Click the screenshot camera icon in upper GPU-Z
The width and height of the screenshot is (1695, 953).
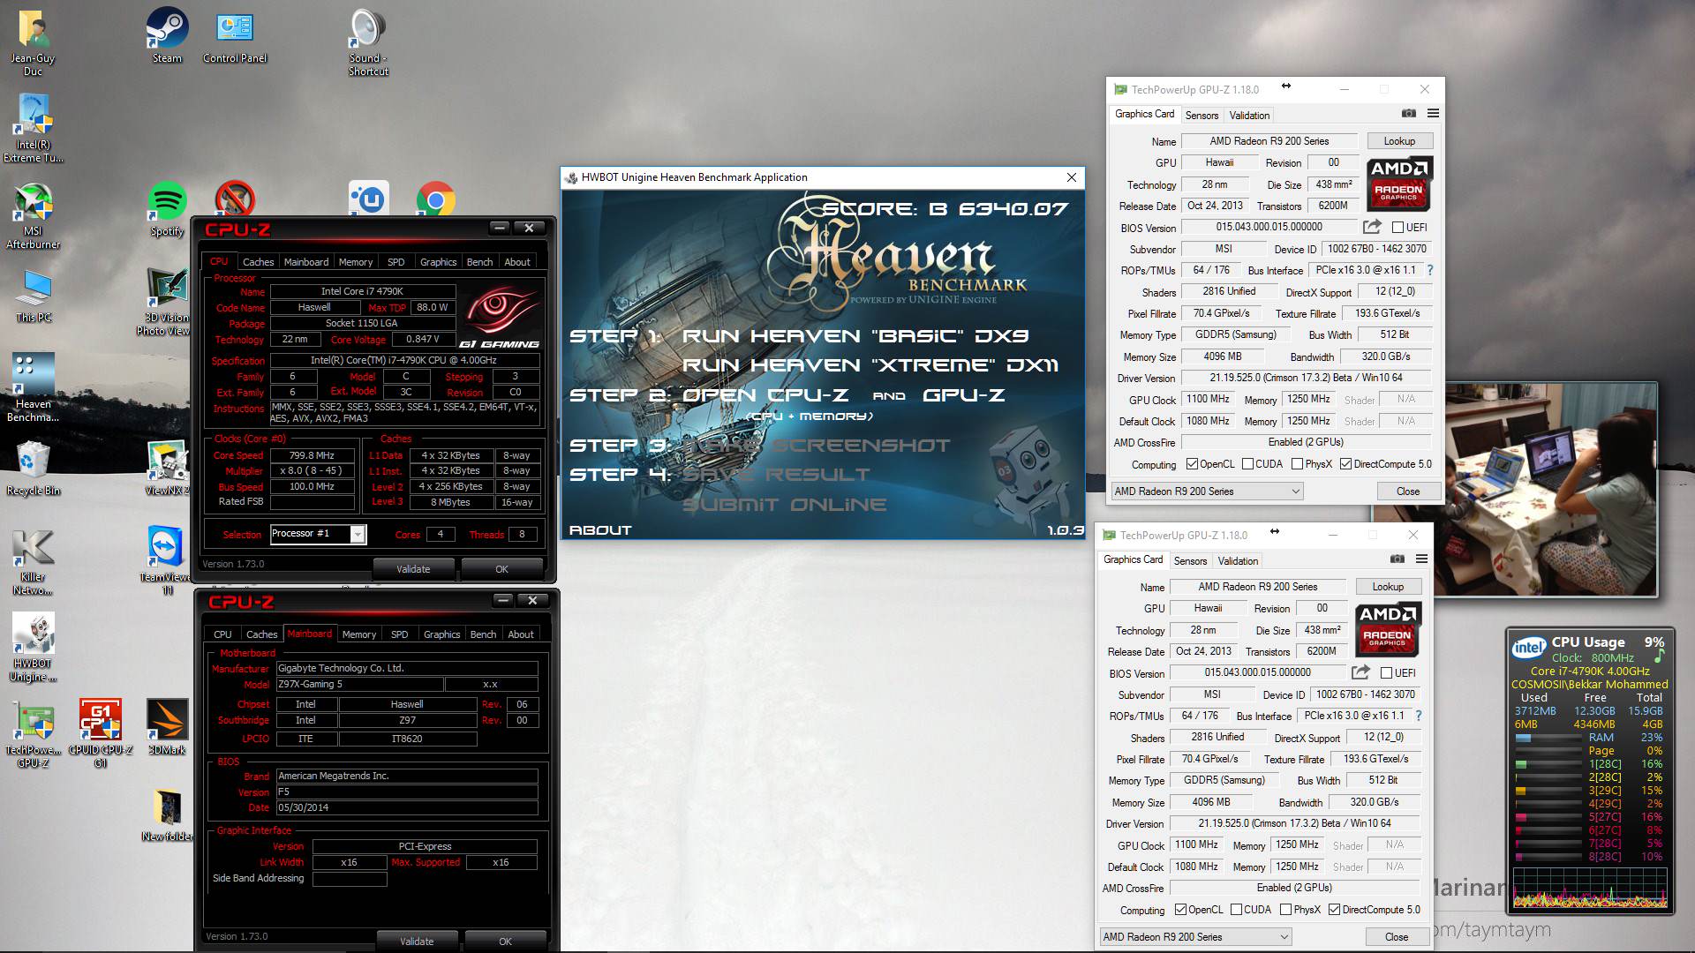1408,114
